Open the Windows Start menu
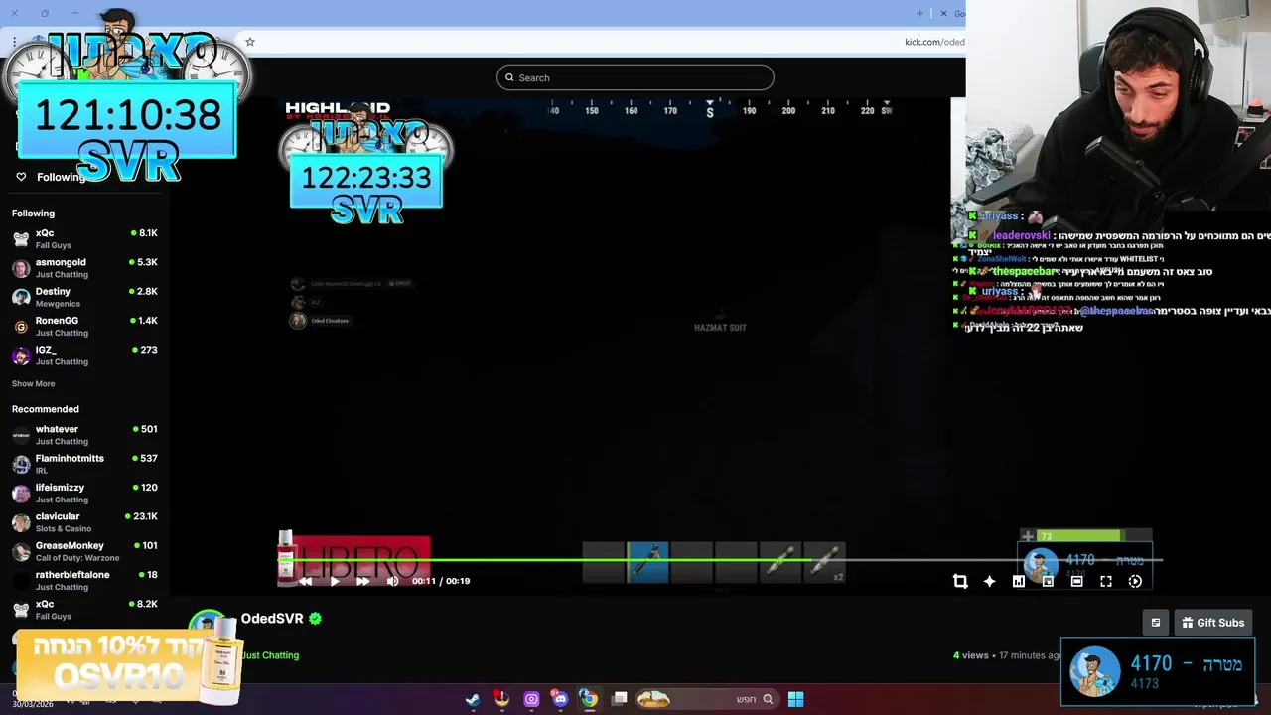The image size is (1271, 715). [x=795, y=699]
